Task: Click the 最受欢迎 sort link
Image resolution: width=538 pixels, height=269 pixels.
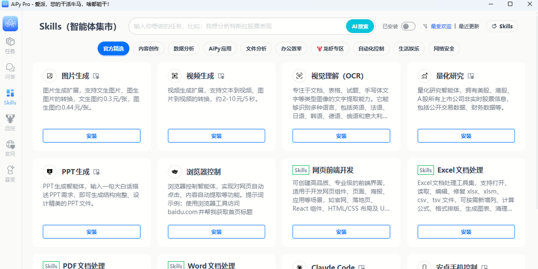Action: (x=441, y=26)
